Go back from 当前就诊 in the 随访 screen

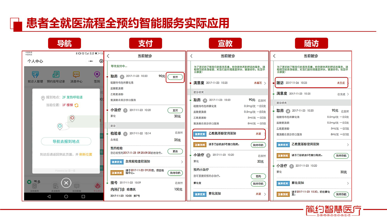(x=274, y=56)
